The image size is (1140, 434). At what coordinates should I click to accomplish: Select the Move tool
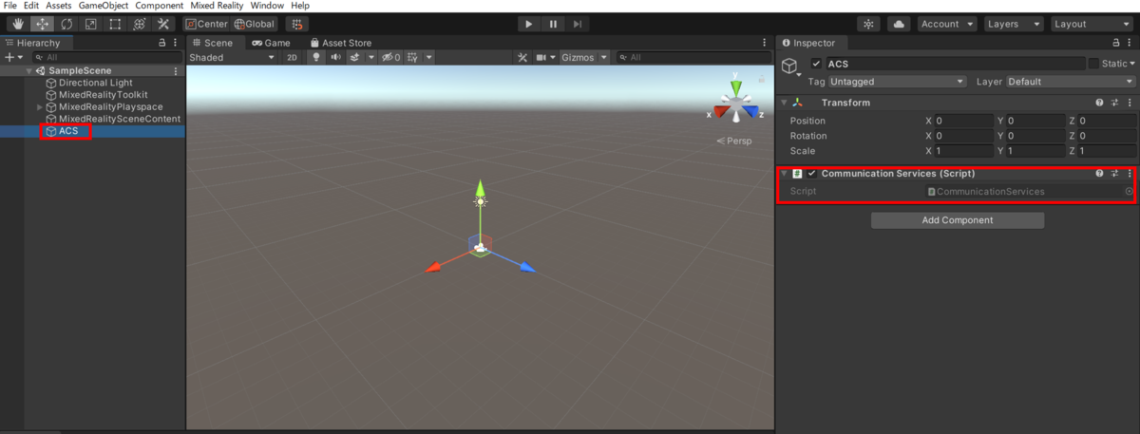pyautogui.click(x=42, y=24)
